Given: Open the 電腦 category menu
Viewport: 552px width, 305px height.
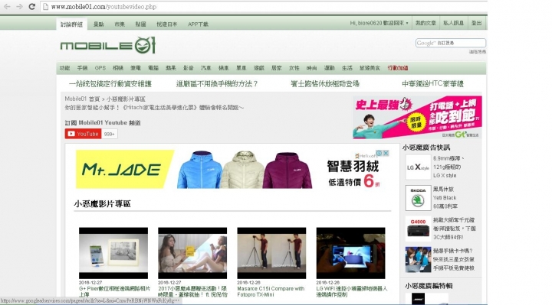Looking at the screenshot, I should (x=153, y=68).
